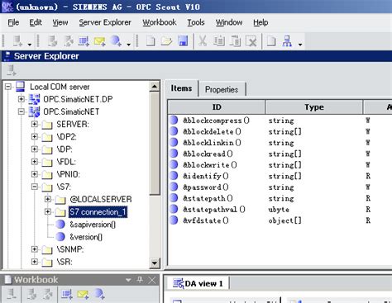The height and width of the screenshot is (303, 392).
Task: Click the yellow envelope icon in Workbook toolbar
Action: 83,295
